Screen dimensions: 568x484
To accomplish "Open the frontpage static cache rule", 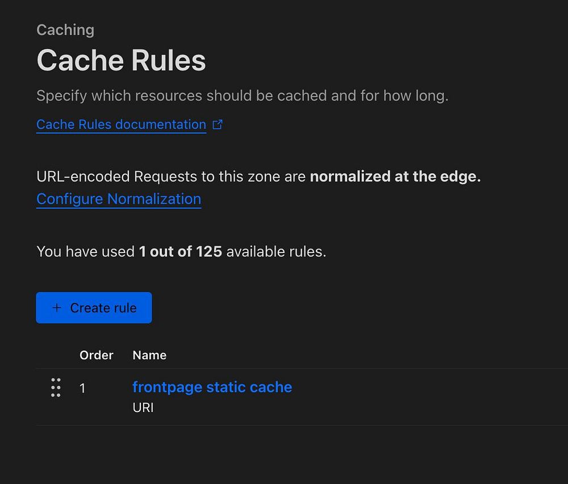I will point(212,387).
